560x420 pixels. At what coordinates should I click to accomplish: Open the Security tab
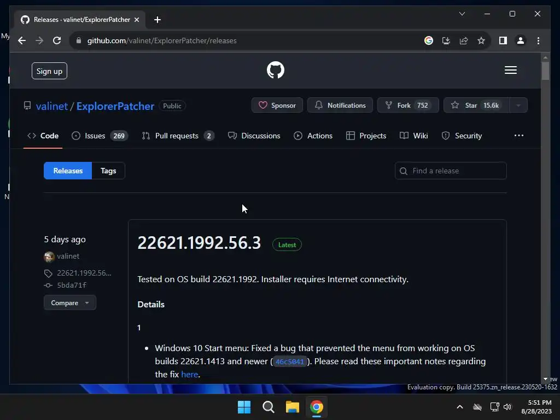[x=462, y=136]
